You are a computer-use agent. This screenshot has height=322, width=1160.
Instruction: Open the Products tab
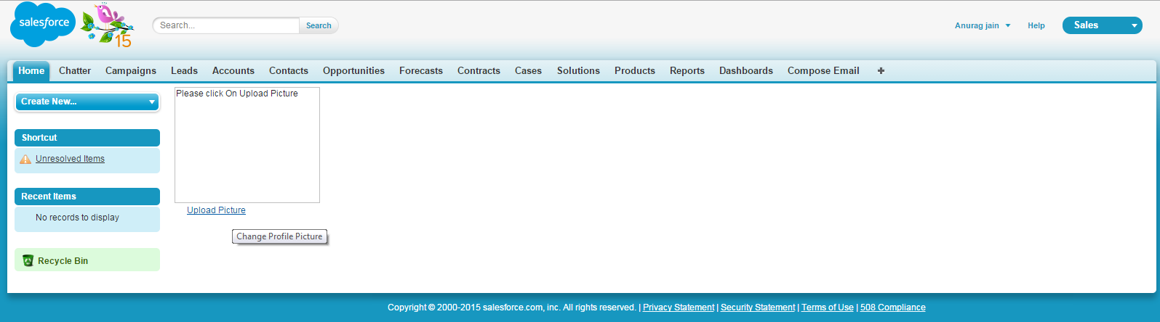pos(635,70)
